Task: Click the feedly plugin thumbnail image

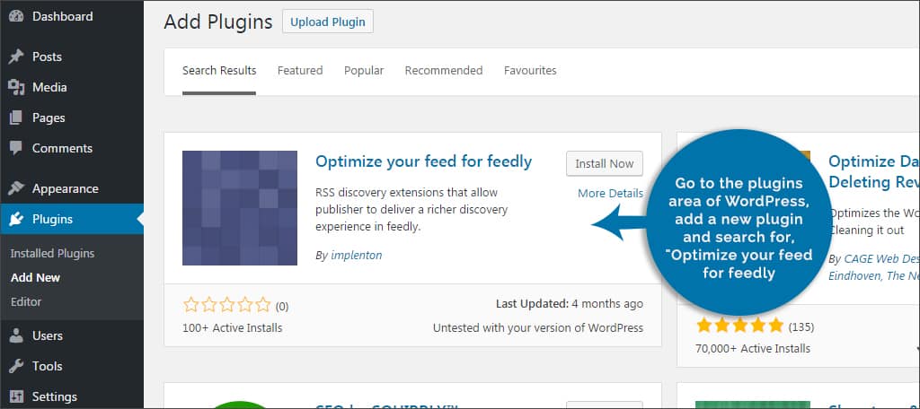Action: pos(240,208)
